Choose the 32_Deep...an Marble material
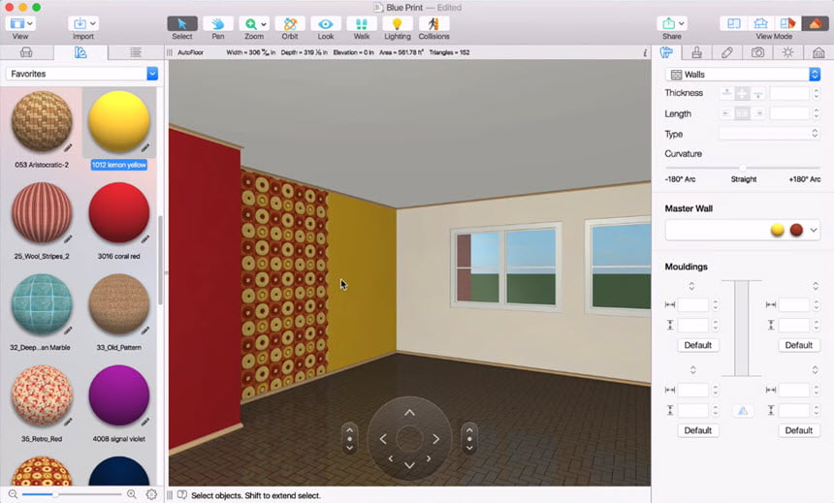This screenshot has width=834, height=503. pyautogui.click(x=42, y=304)
